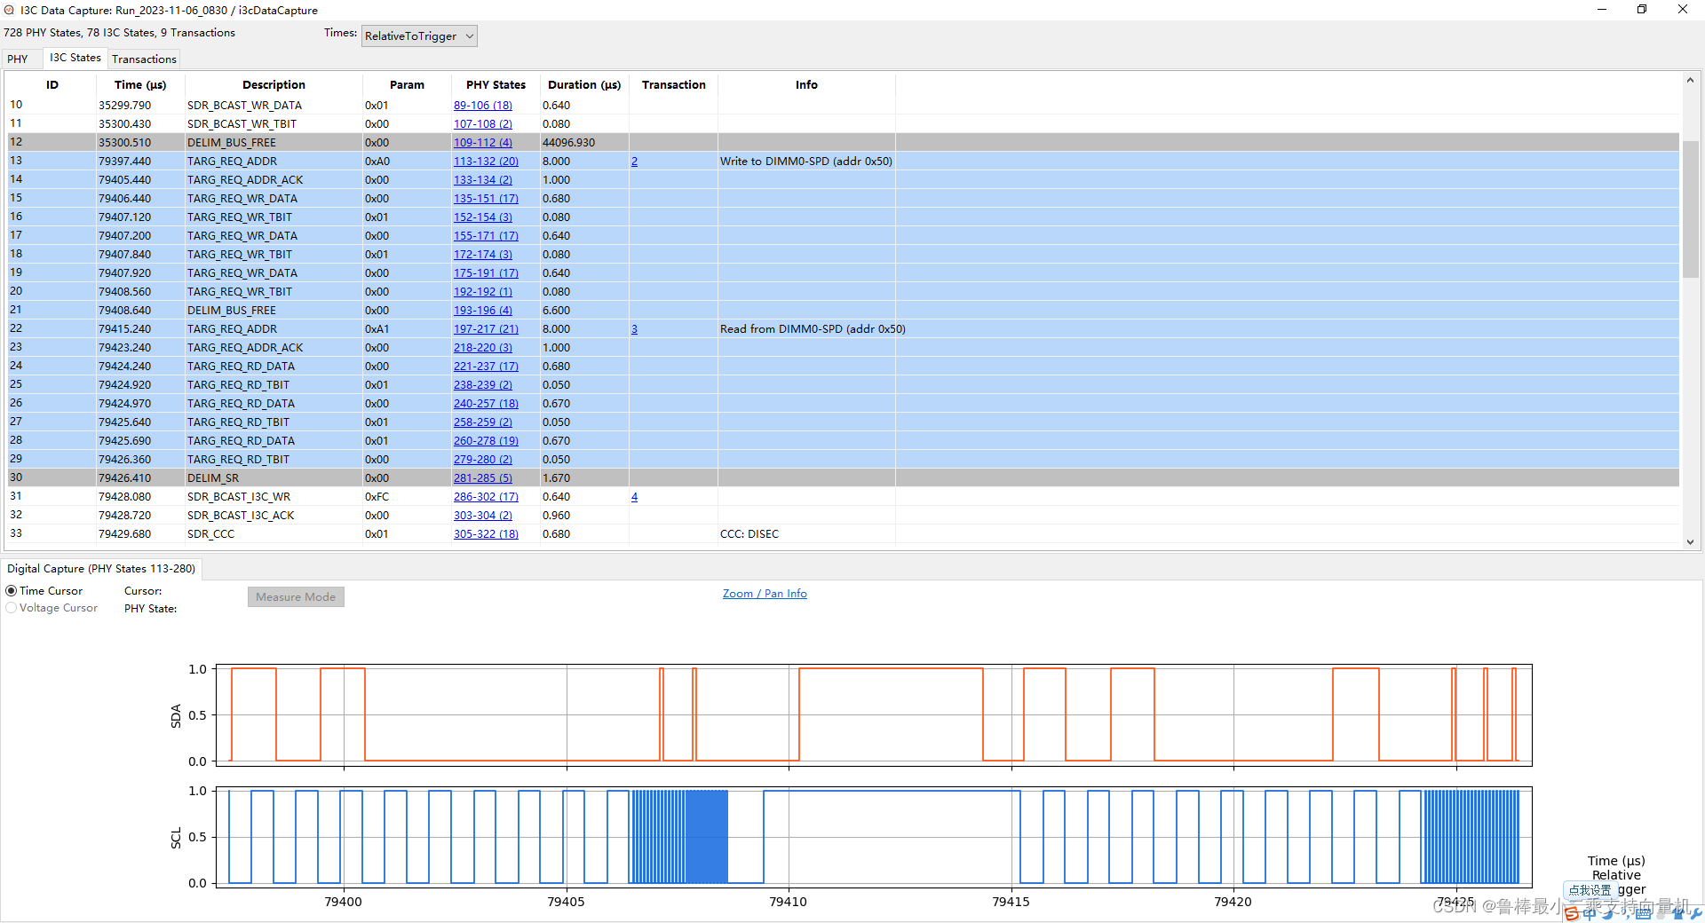
Task: Open PHY states link 305-322 (18)
Action: (486, 534)
